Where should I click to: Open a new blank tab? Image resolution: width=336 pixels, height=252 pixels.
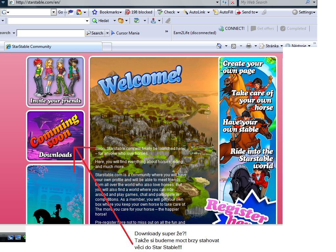tap(107, 47)
